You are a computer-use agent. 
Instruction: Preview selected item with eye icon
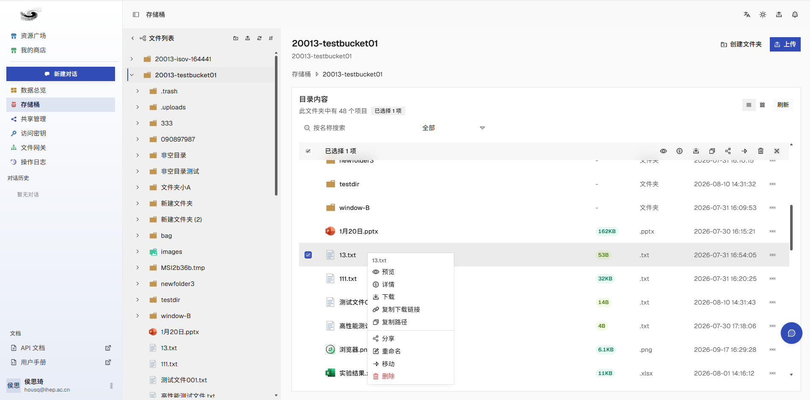click(663, 151)
